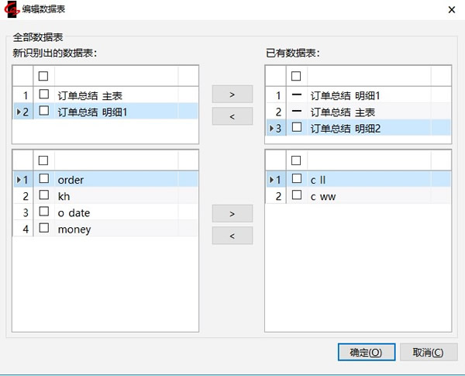Viewport: 465px width, 376px height.
Task: Click the lower < field transfer button
Action: tap(232, 235)
